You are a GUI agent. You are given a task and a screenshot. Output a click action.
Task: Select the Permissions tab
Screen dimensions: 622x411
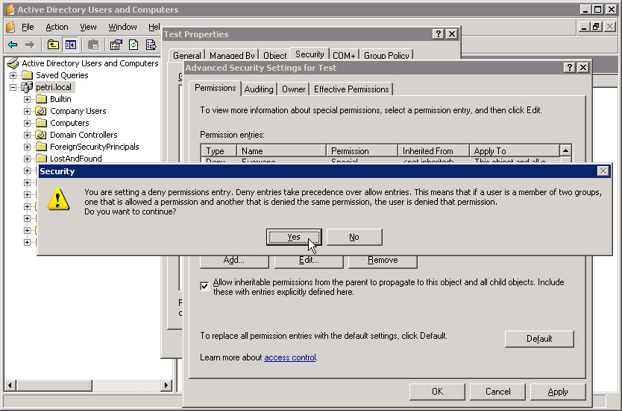point(216,88)
